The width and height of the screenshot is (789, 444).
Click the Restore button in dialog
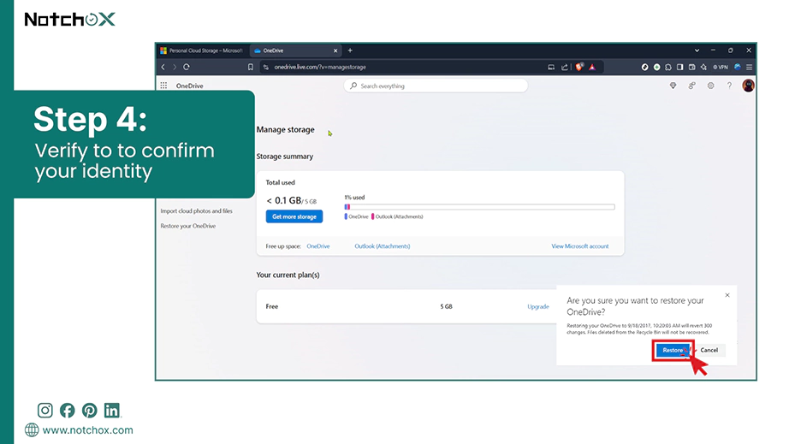coord(673,350)
